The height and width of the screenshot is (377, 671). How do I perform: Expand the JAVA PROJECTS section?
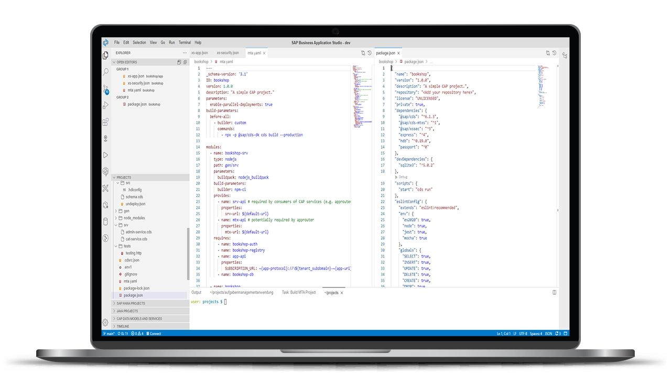pos(150,311)
